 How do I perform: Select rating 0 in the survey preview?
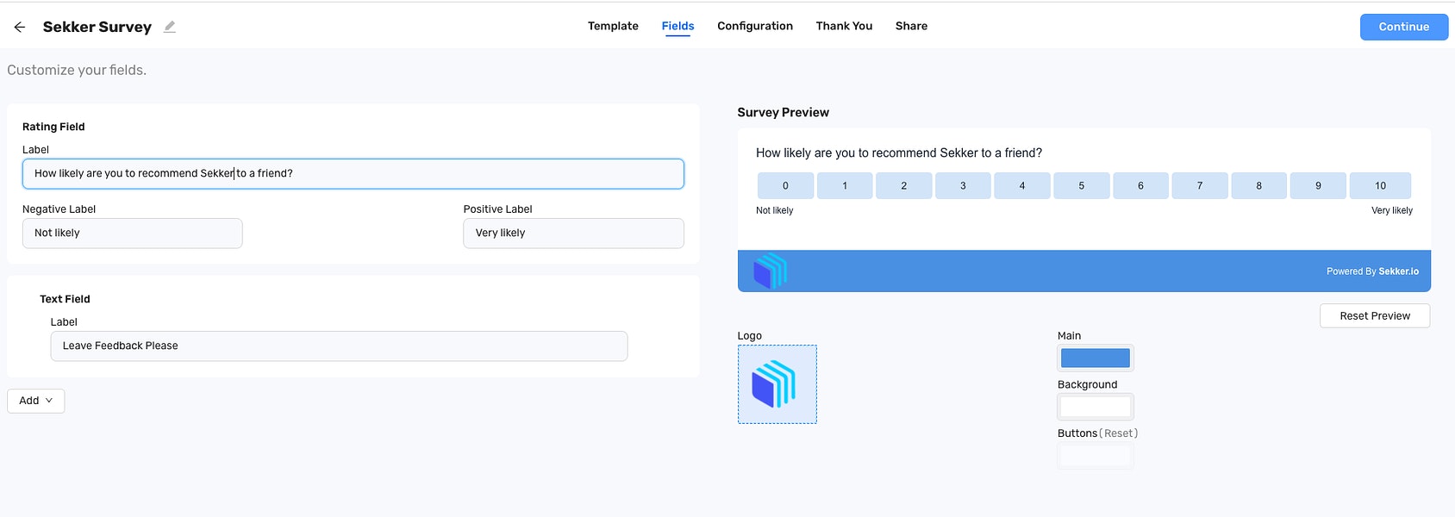pos(785,185)
